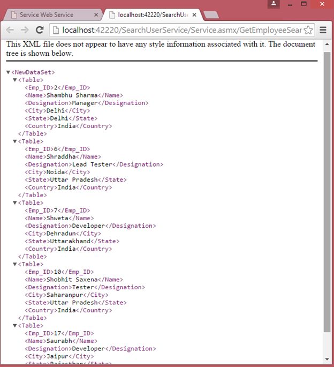334x367 pixels.
Task: Close the Chrome window
Action: pos(322,4)
